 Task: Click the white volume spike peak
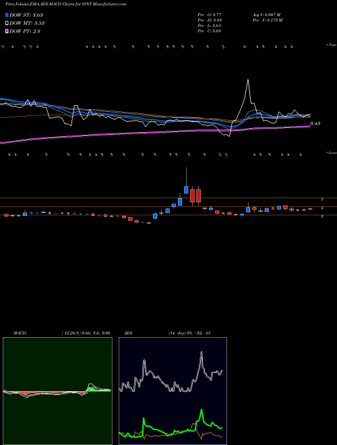pyautogui.click(x=248, y=80)
